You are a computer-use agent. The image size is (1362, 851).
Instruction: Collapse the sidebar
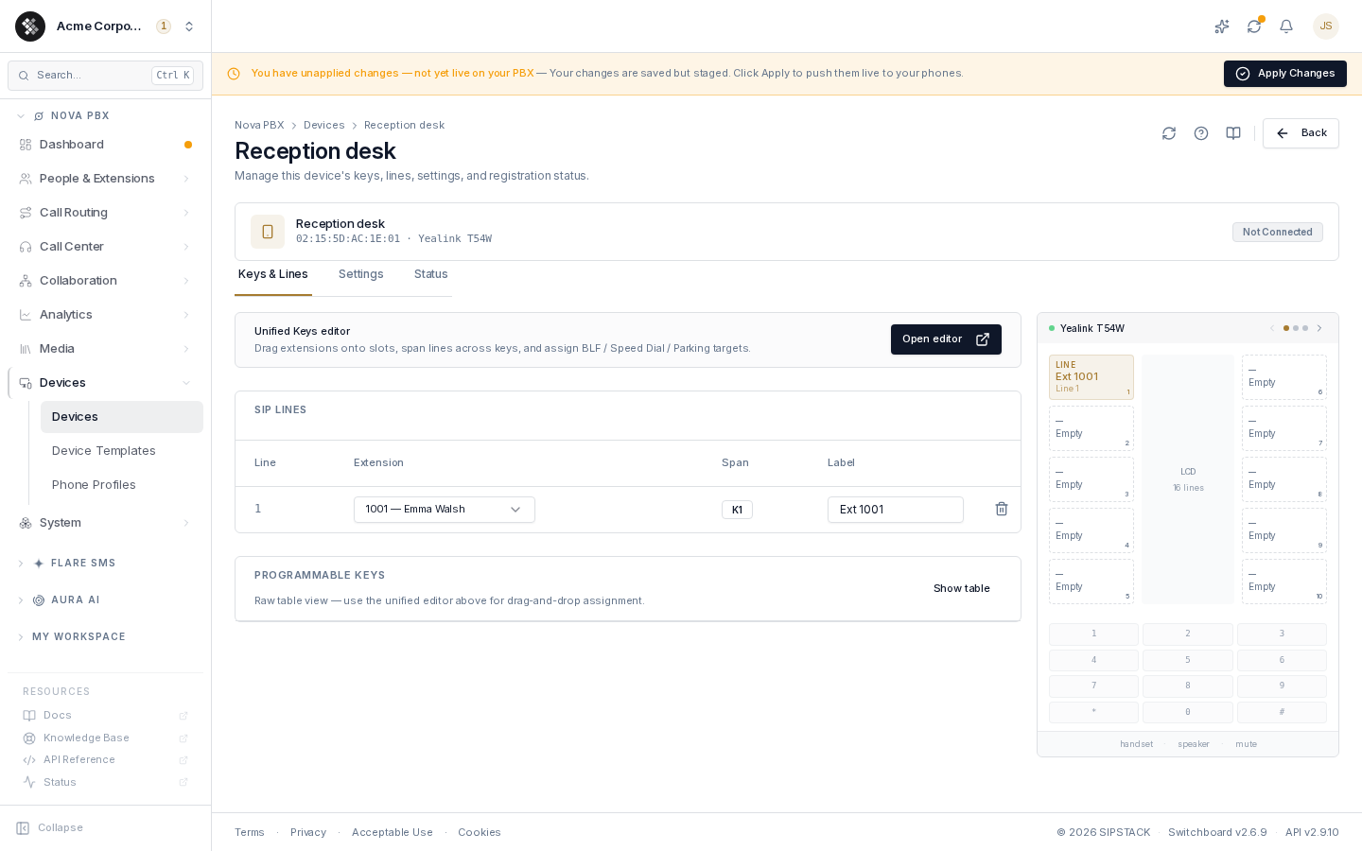pyautogui.click(x=50, y=827)
